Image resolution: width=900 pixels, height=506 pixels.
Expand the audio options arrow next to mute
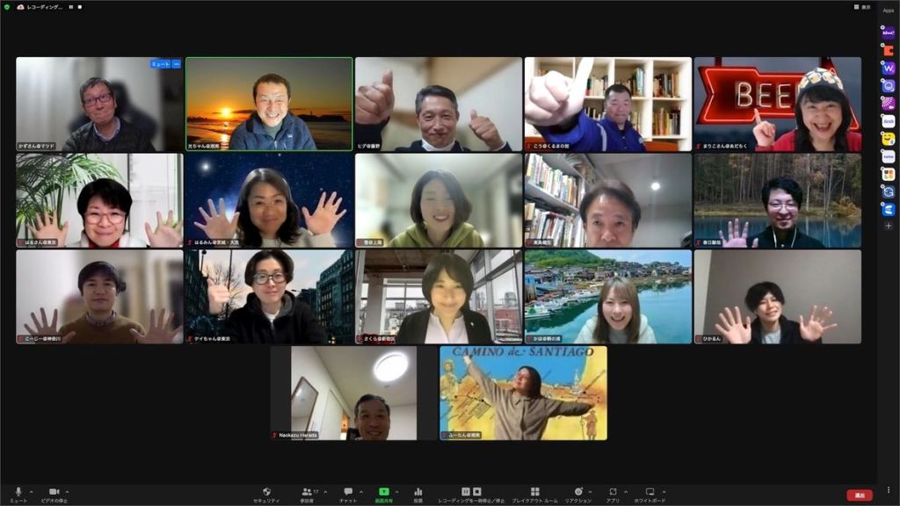(x=32, y=491)
